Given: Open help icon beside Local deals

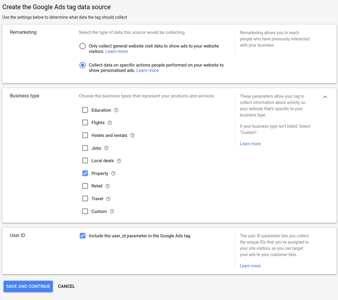Looking at the screenshot, I should tap(119, 161).
